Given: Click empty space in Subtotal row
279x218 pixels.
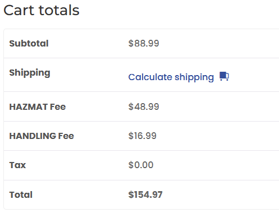Looking at the screenshot, I should point(219,43).
